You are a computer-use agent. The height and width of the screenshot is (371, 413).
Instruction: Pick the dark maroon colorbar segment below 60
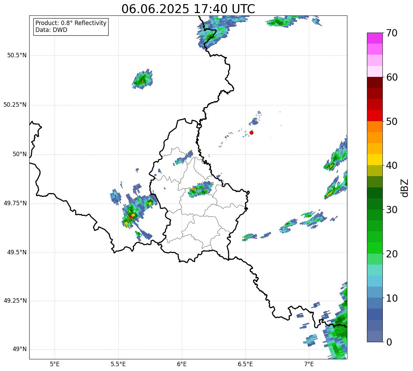[375, 82]
